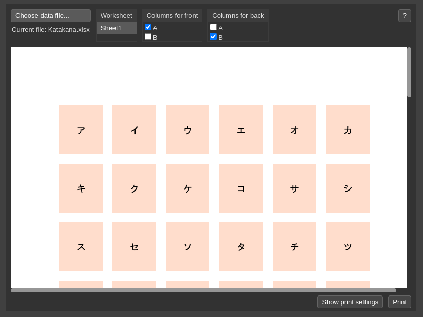The image size is (423, 317).
Task: Uncheck column B for back
Action: (214, 36)
